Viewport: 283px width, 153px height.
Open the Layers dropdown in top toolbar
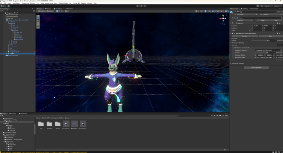coord(268,6)
